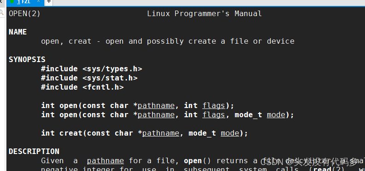Click the magnifier search icon in the left sidebar

[2, 12]
